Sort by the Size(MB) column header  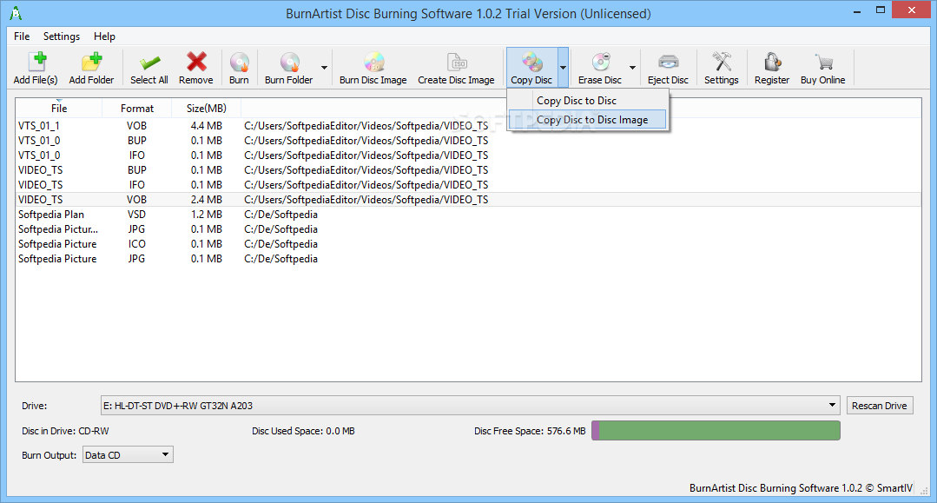point(206,109)
